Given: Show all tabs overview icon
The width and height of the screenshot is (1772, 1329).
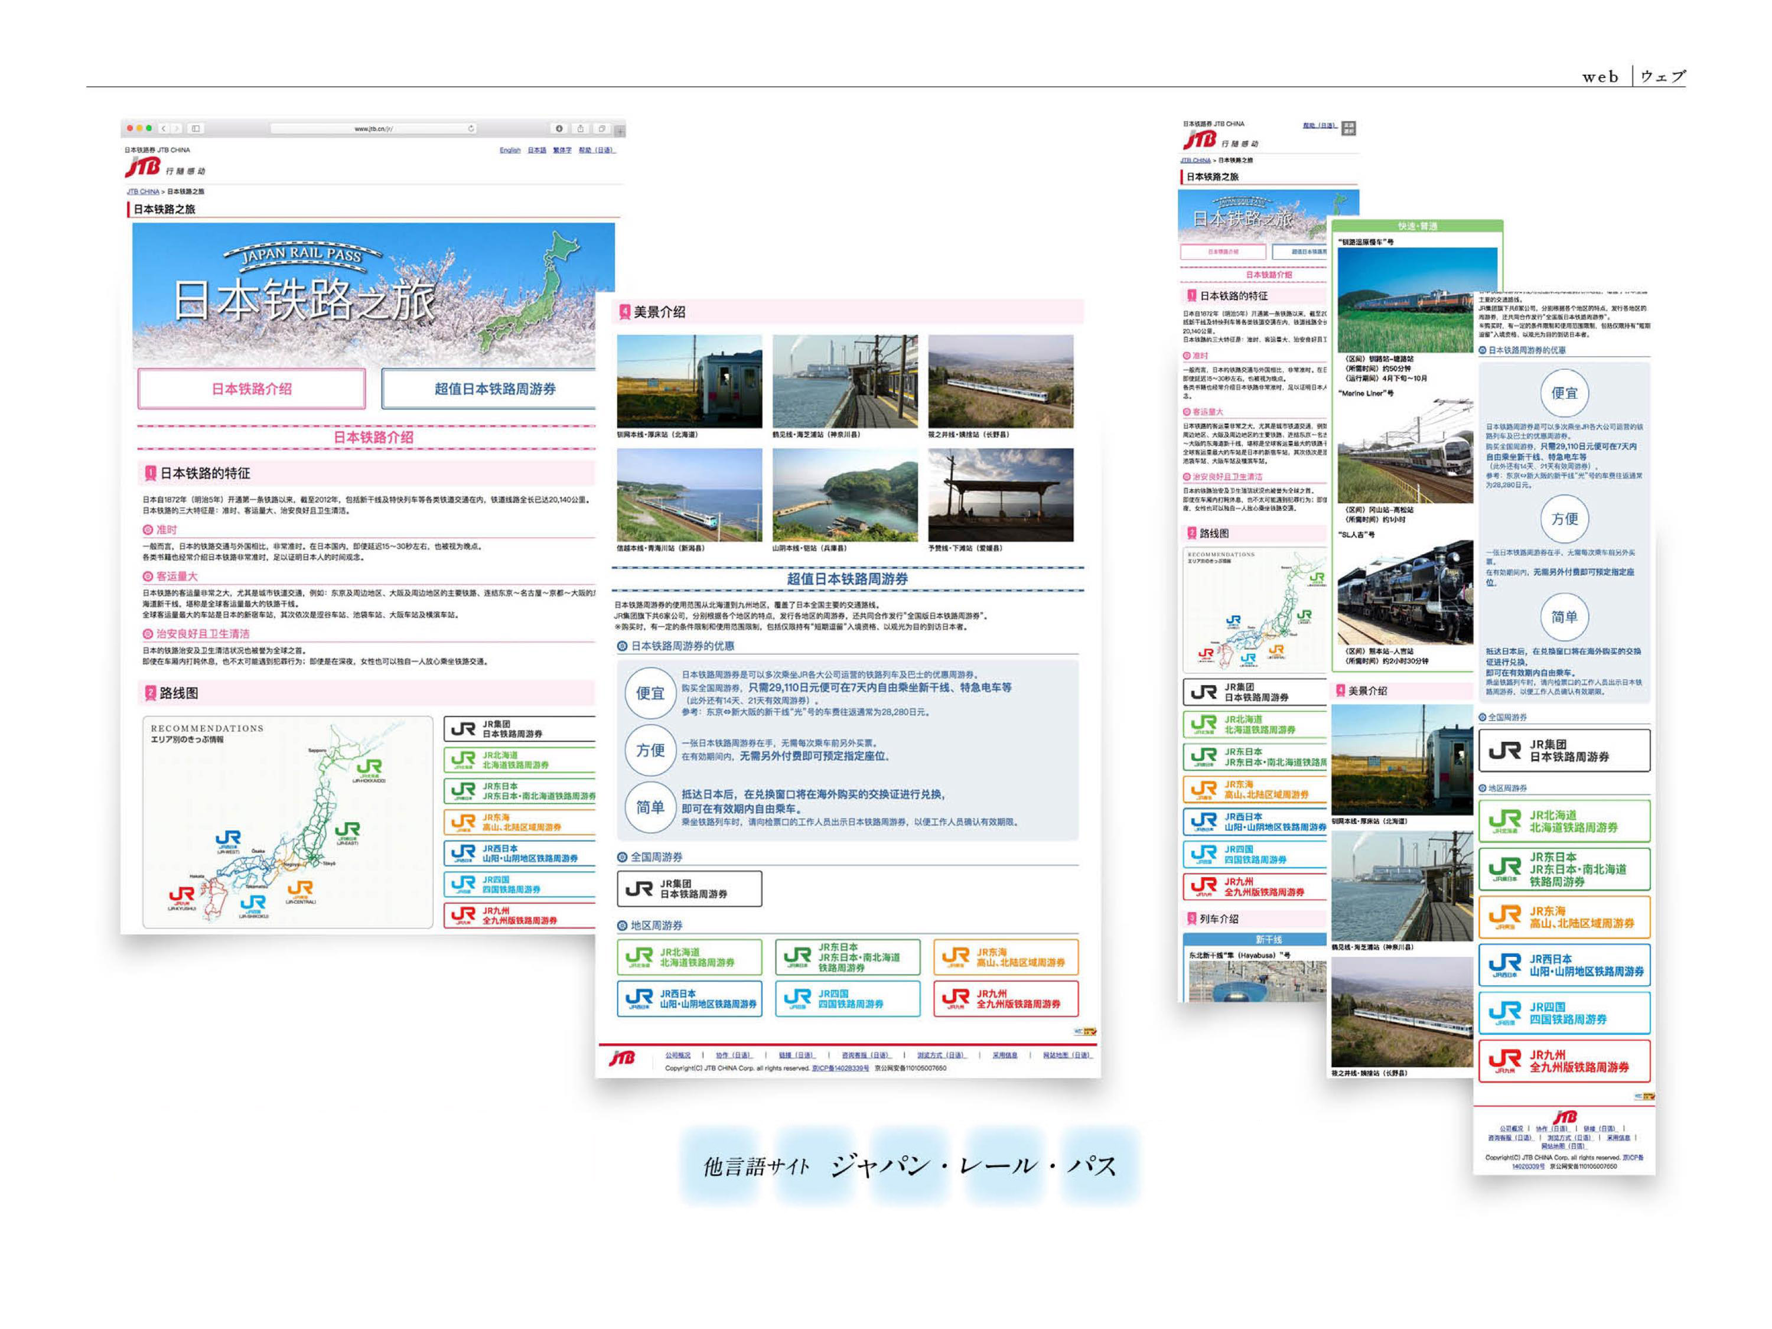Looking at the screenshot, I should pos(602,128).
